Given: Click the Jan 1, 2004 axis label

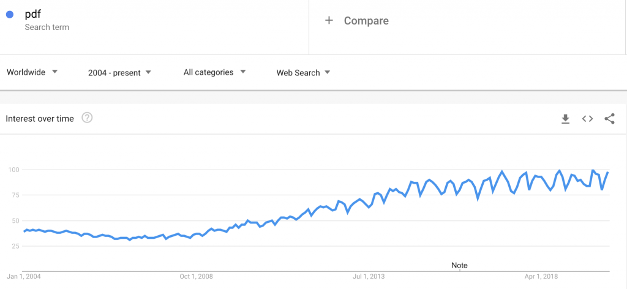Looking at the screenshot, I should [24, 276].
